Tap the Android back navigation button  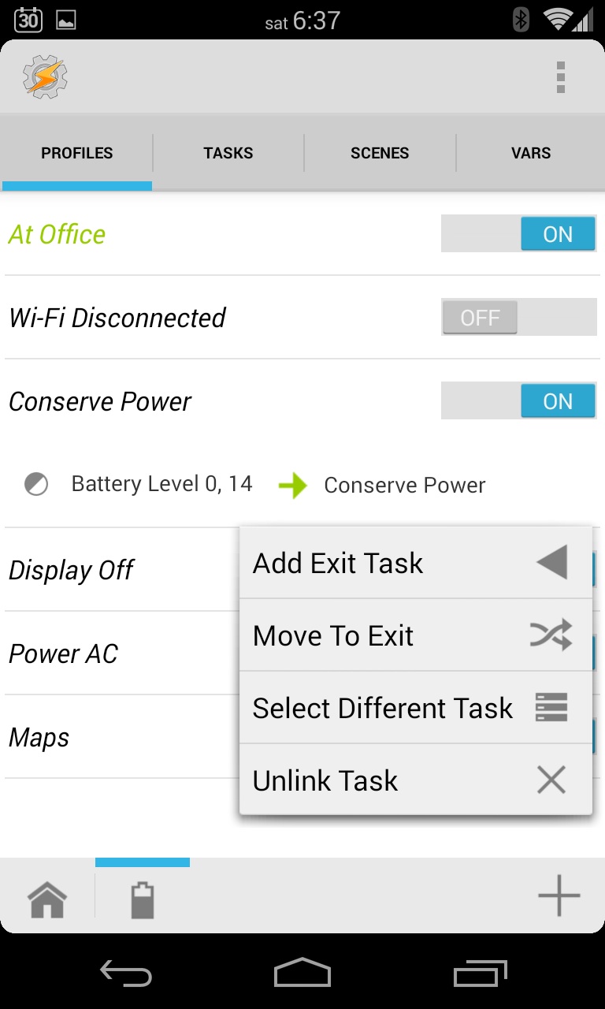click(126, 974)
